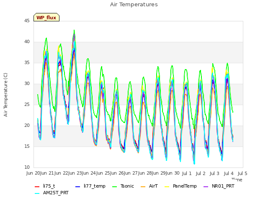Image resolution: width=268 pixels, height=201 pixels.
Task: Click the Jun 23 x-axis tick label
Action: tap(75, 173)
